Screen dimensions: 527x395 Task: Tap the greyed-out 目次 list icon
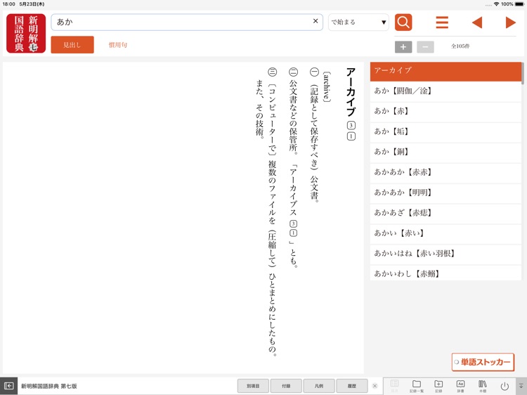395,386
